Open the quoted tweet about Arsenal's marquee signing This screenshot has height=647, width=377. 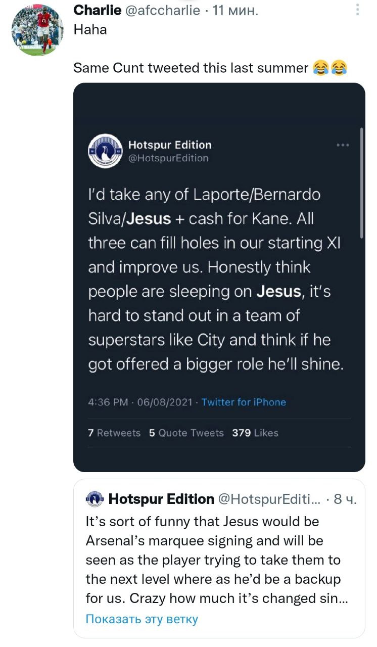(213, 560)
